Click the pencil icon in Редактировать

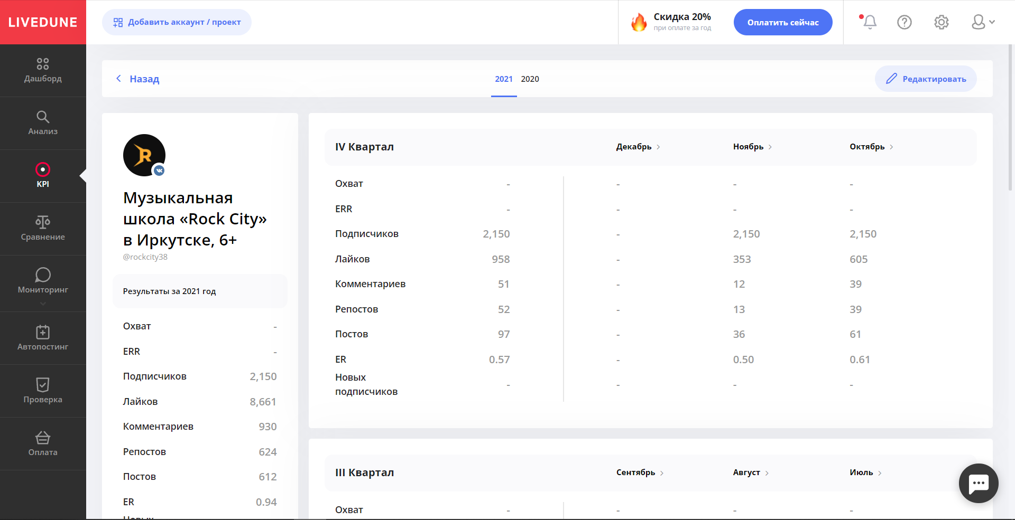[891, 79]
